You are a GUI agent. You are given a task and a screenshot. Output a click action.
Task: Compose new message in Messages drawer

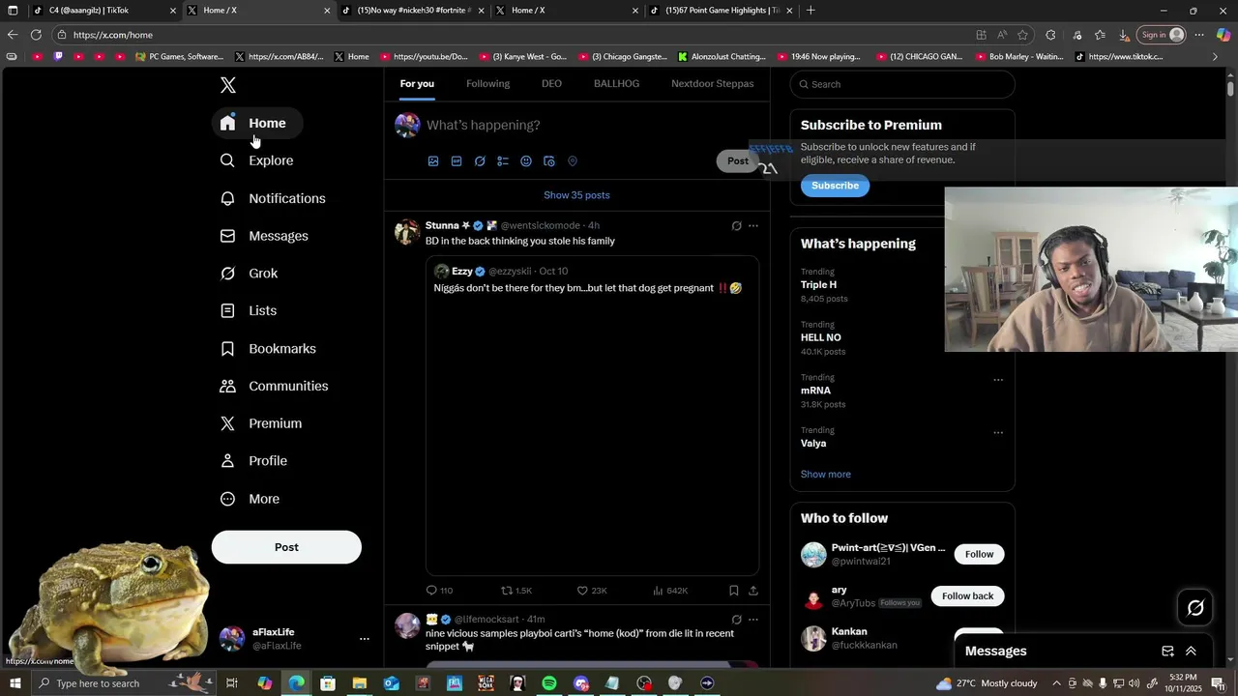coord(1167,652)
